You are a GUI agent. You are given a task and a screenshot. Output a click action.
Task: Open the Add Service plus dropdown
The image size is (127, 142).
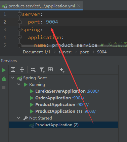(62, 70)
